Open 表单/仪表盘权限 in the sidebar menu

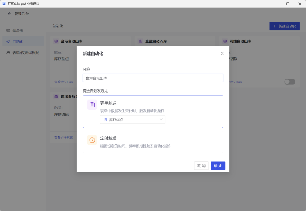click(x=26, y=52)
